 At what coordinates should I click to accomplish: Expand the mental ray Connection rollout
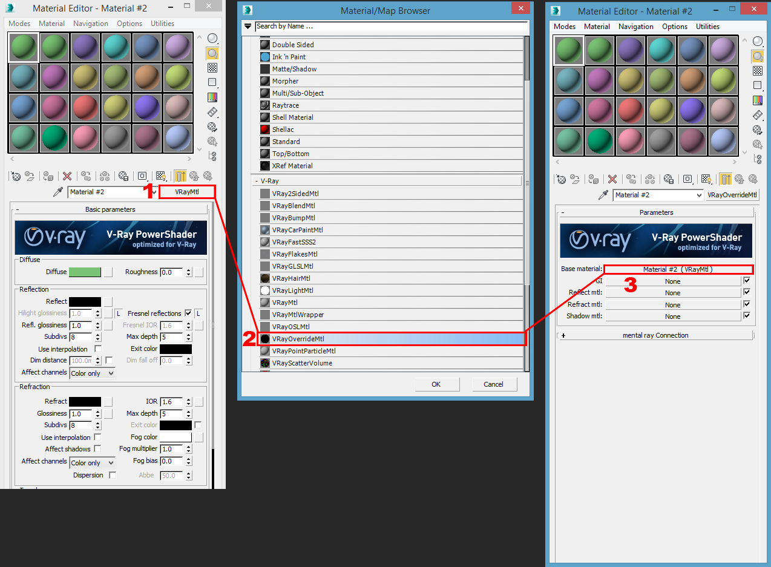pos(655,335)
